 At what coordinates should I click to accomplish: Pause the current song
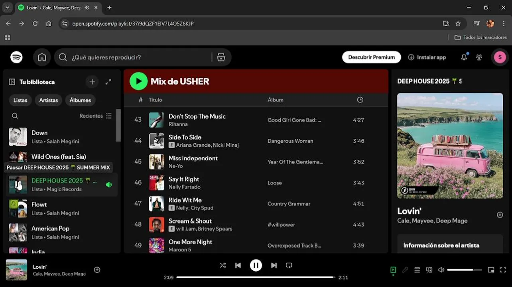[256, 265]
